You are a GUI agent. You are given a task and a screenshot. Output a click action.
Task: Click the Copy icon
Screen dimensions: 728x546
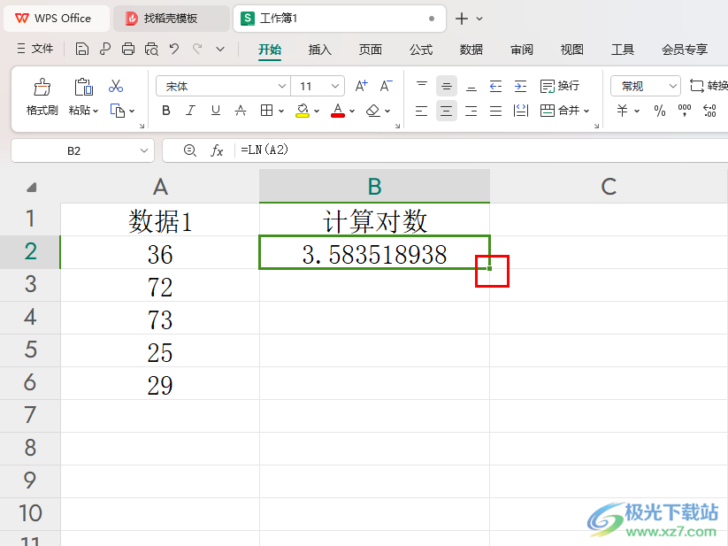pyautogui.click(x=118, y=111)
